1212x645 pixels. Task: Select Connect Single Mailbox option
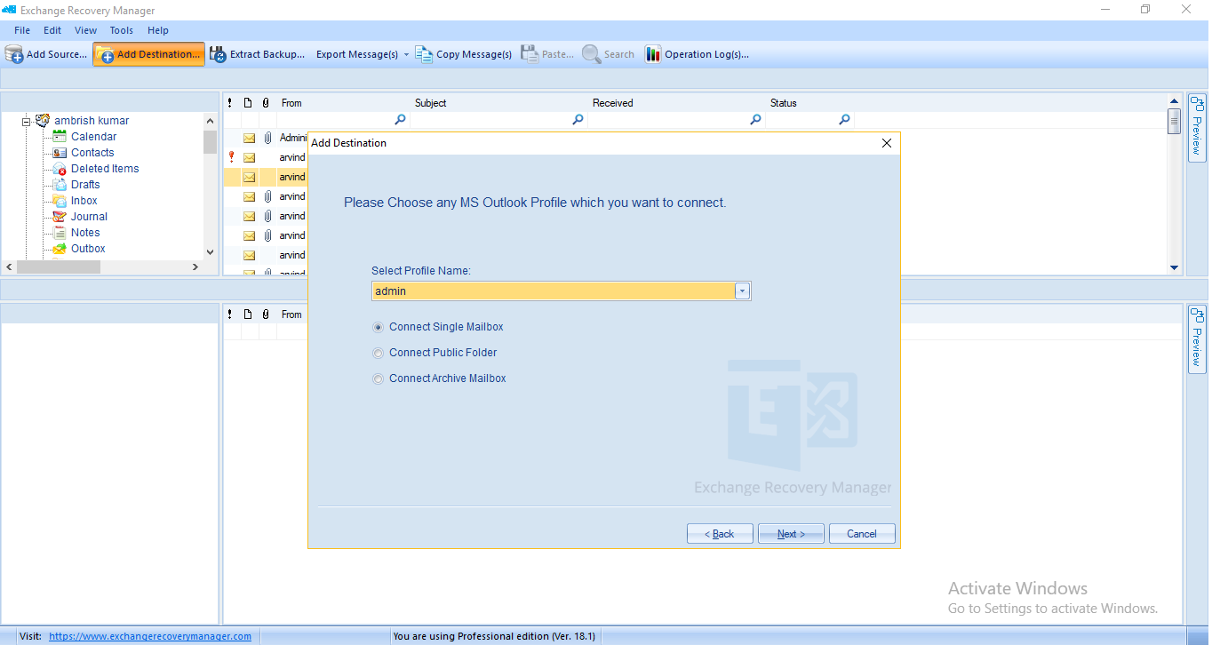click(379, 327)
